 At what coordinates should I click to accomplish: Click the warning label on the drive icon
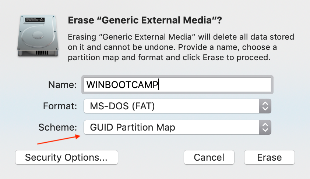click(x=35, y=19)
